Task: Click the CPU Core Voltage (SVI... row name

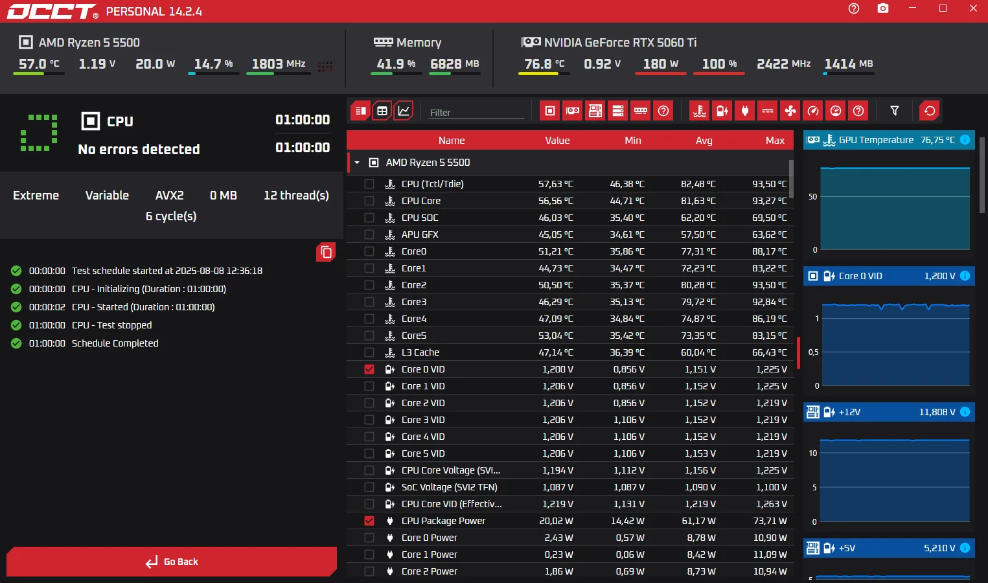Action: pos(451,470)
